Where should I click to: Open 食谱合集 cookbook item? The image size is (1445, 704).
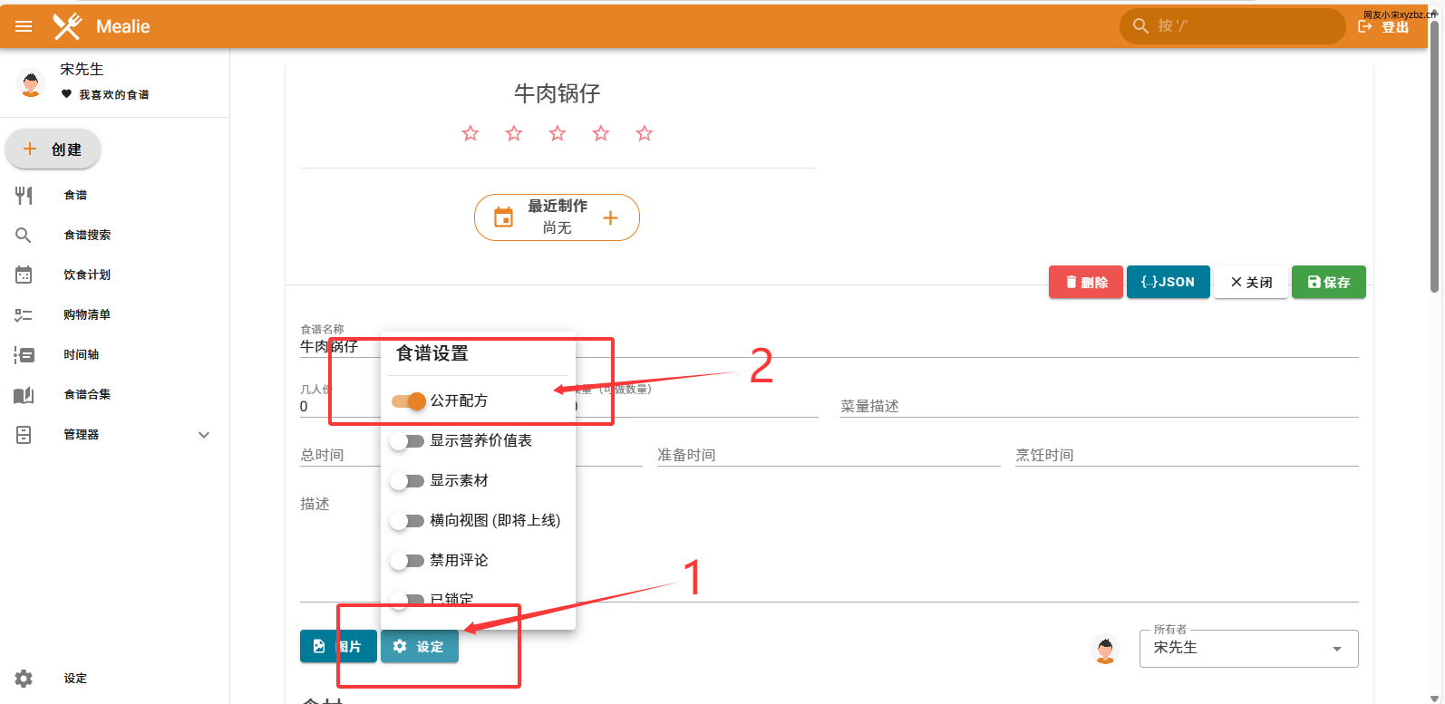click(87, 394)
